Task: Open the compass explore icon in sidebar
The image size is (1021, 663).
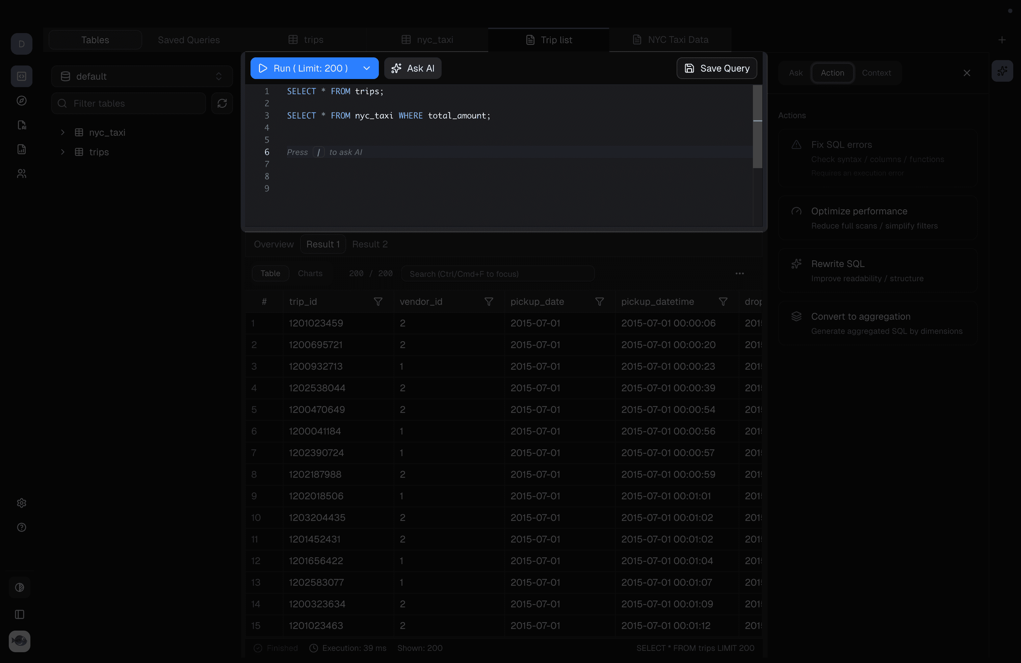Action: tap(22, 101)
